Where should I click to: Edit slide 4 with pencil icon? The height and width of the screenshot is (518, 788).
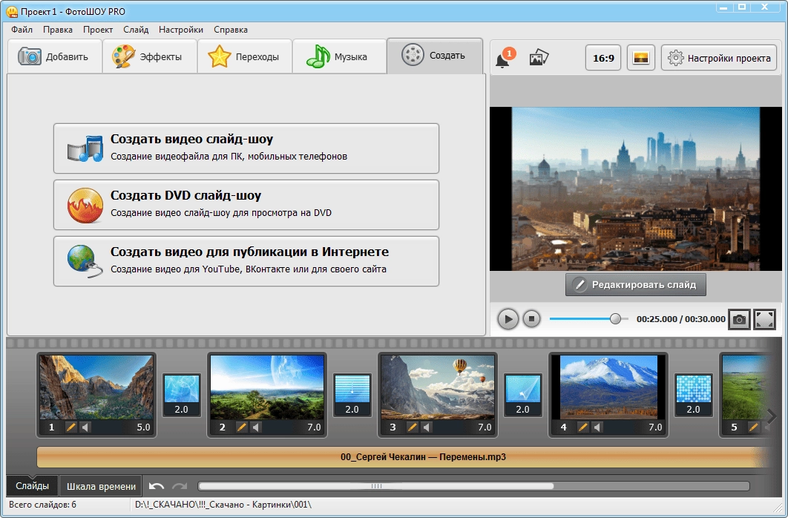tap(583, 427)
